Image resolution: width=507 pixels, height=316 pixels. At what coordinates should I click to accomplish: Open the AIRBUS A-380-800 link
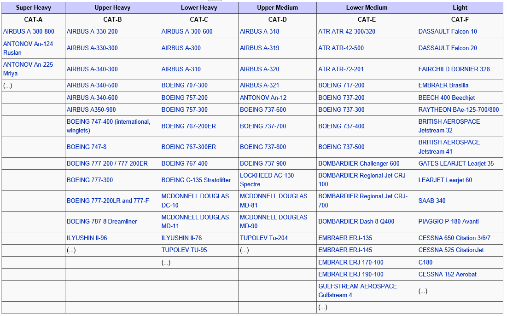click(29, 32)
